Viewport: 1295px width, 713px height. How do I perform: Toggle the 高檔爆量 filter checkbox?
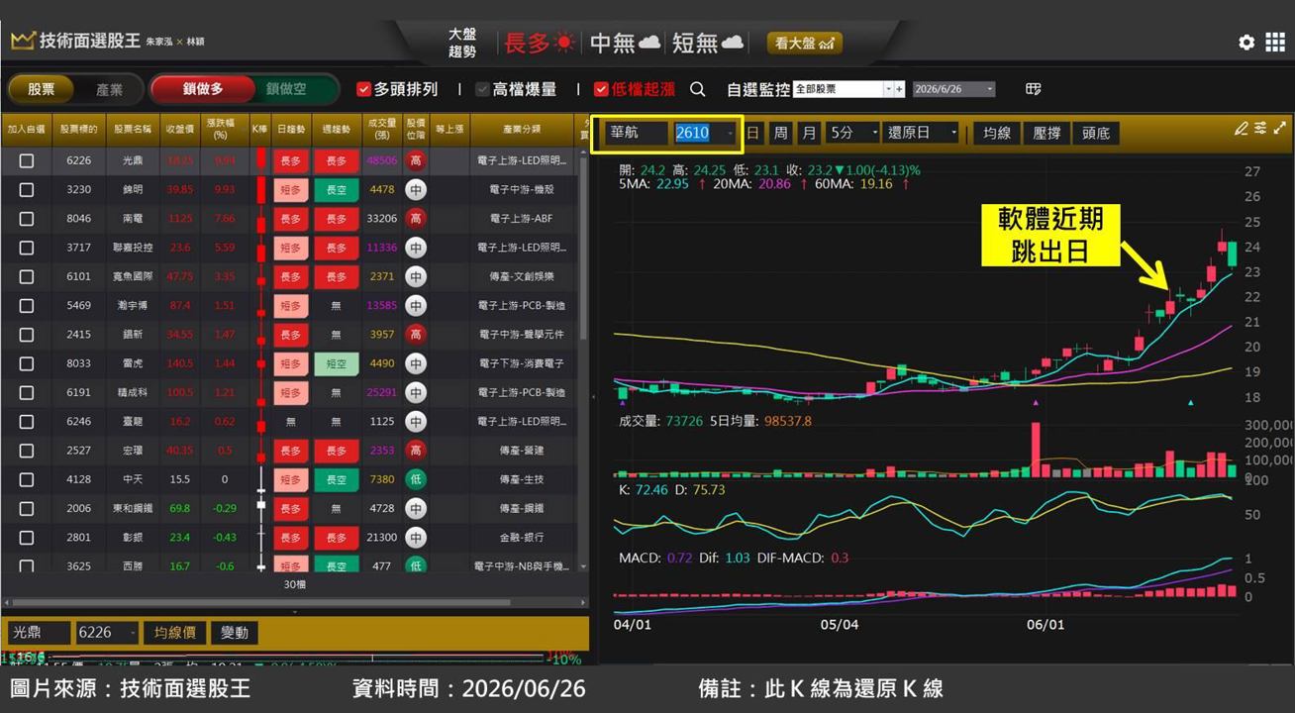[x=482, y=89]
